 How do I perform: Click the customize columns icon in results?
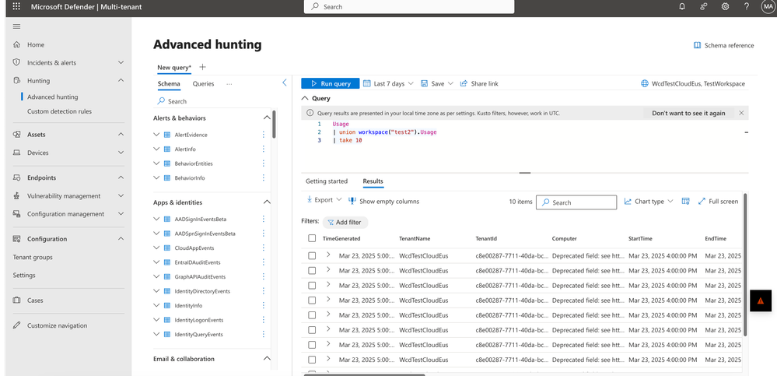point(686,201)
